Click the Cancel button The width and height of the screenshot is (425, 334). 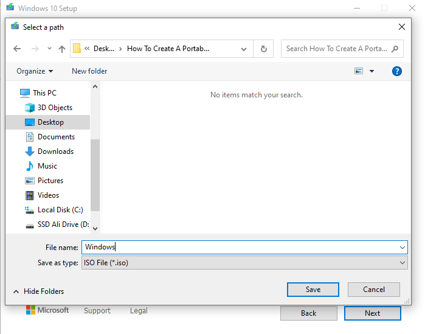click(x=374, y=290)
